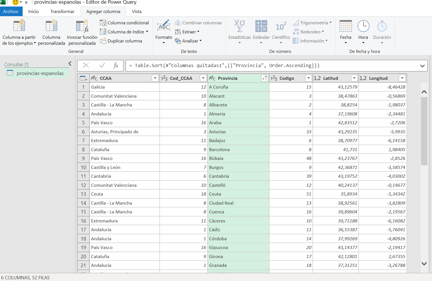Screen dimensions: 432x281
Task: Click the cell 'Asturias, Principado de'
Action: click(125, 132)
